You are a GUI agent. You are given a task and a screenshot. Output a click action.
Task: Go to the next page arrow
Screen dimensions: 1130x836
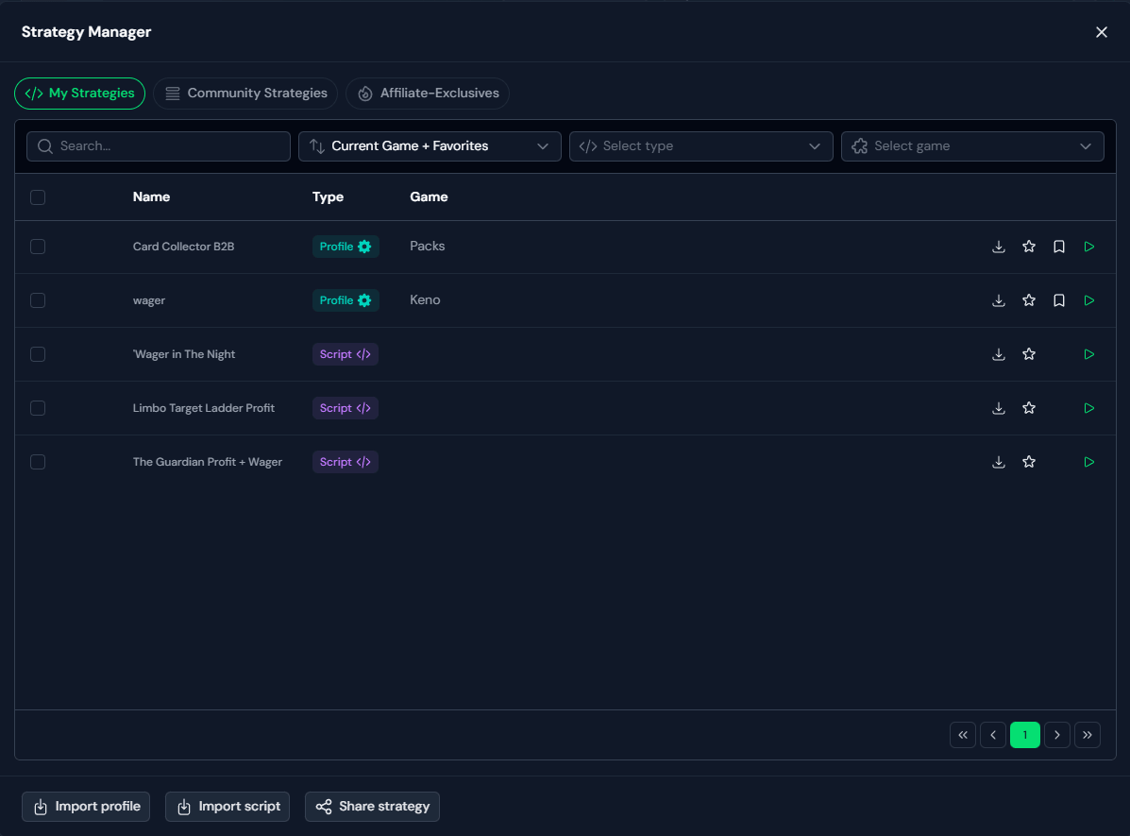coord(1056,735)
